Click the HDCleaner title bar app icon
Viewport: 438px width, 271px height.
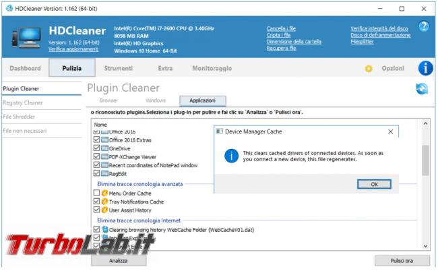[9, 8]
